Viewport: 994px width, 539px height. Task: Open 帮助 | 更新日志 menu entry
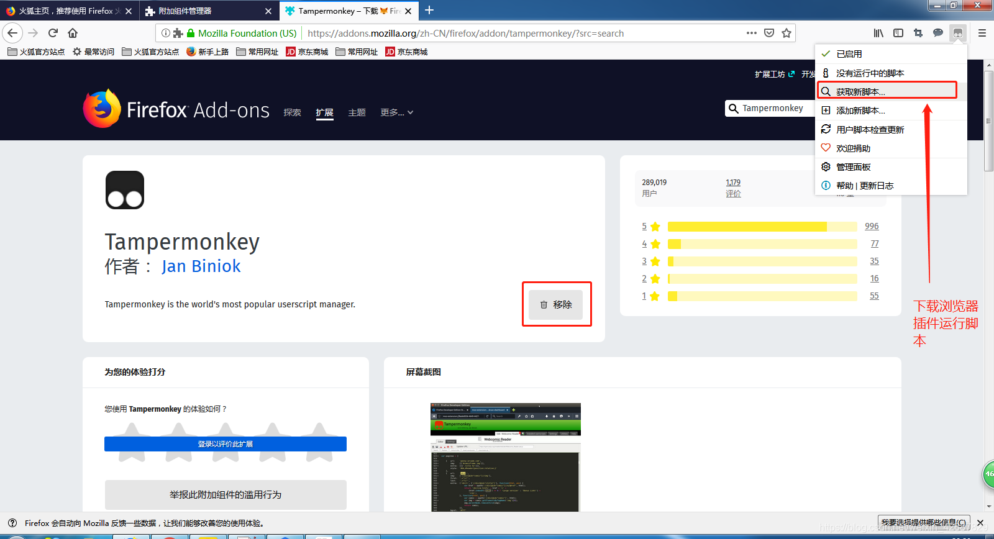coord(891,185)
